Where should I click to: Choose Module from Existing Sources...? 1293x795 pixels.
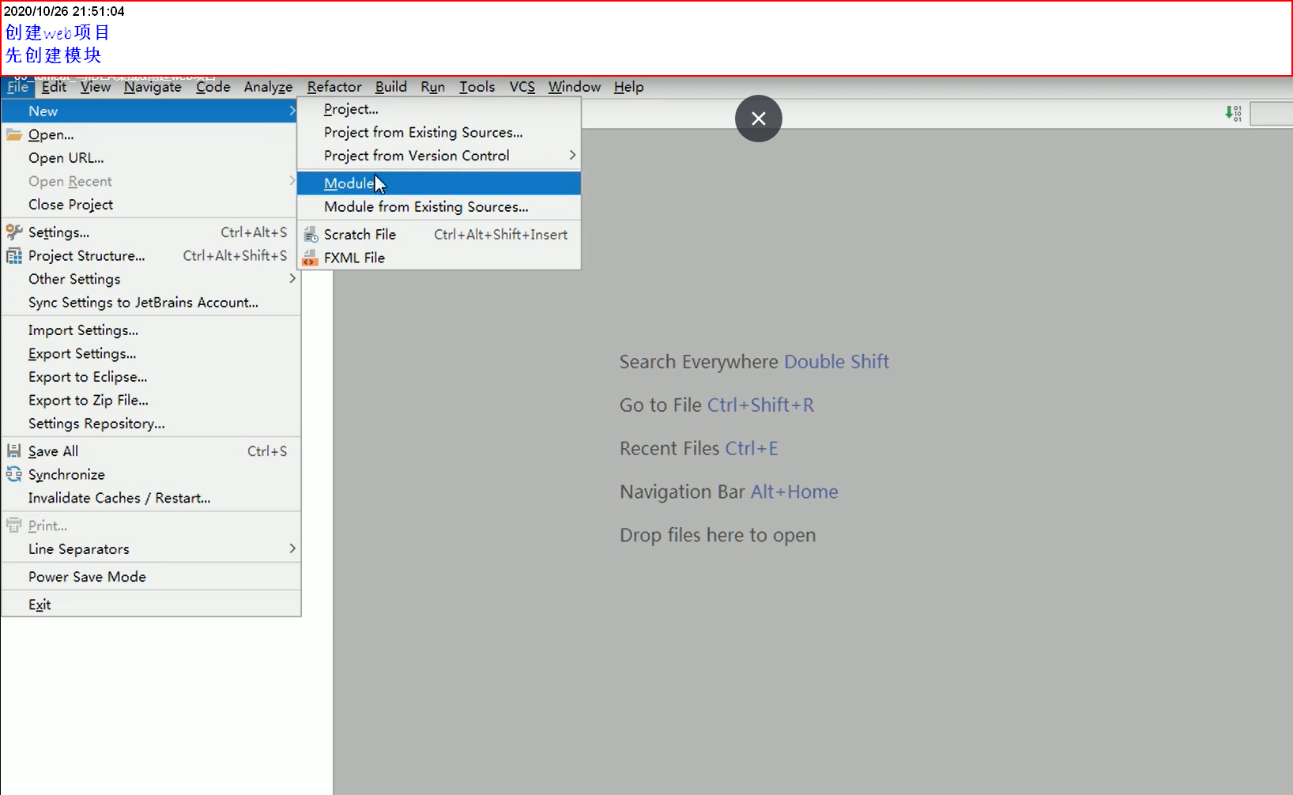(439, 206)
